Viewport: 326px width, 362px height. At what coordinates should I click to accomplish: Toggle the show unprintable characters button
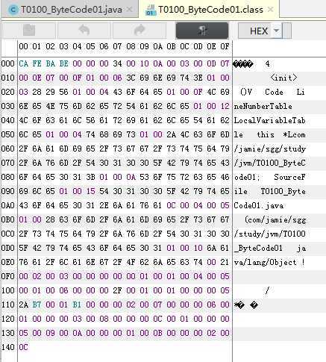(202, 31)
